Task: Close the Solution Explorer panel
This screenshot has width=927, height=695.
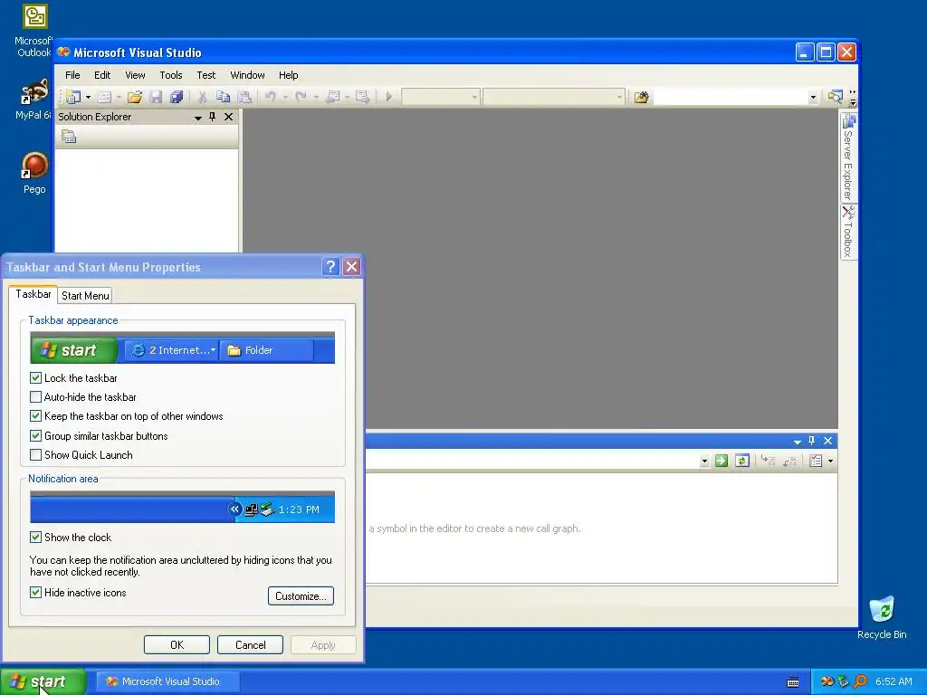Action: (x=228, y=117)
